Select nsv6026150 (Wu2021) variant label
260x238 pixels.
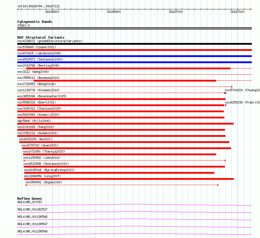coord(36,139)
